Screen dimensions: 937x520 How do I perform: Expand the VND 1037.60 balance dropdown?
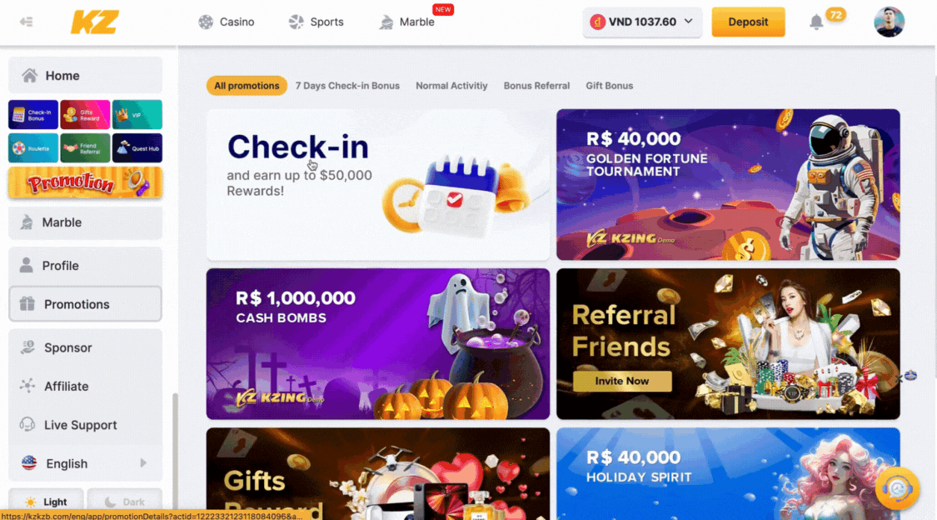(x=642, y=22)
